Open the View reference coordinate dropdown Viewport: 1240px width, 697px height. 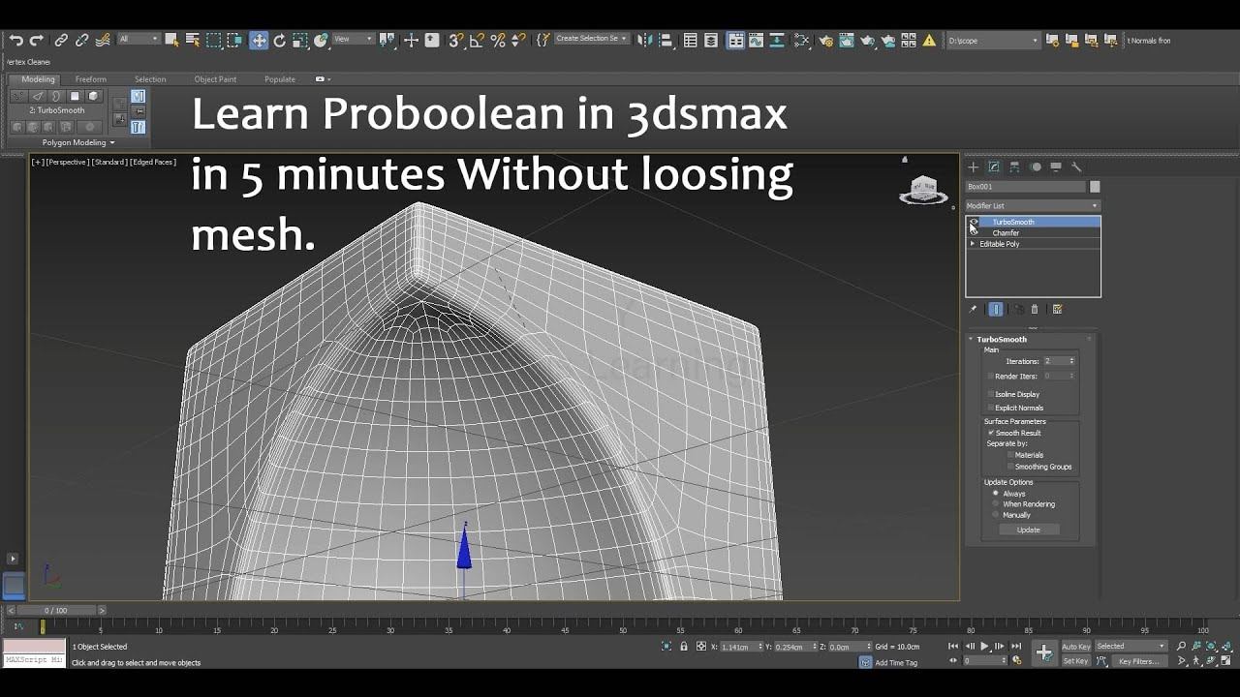point(353,39)
